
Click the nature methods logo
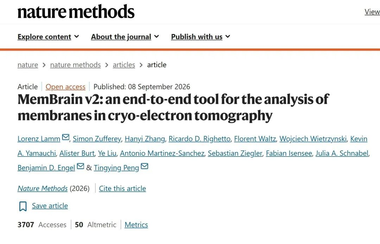pyautogui.click(x=76, y=11)
